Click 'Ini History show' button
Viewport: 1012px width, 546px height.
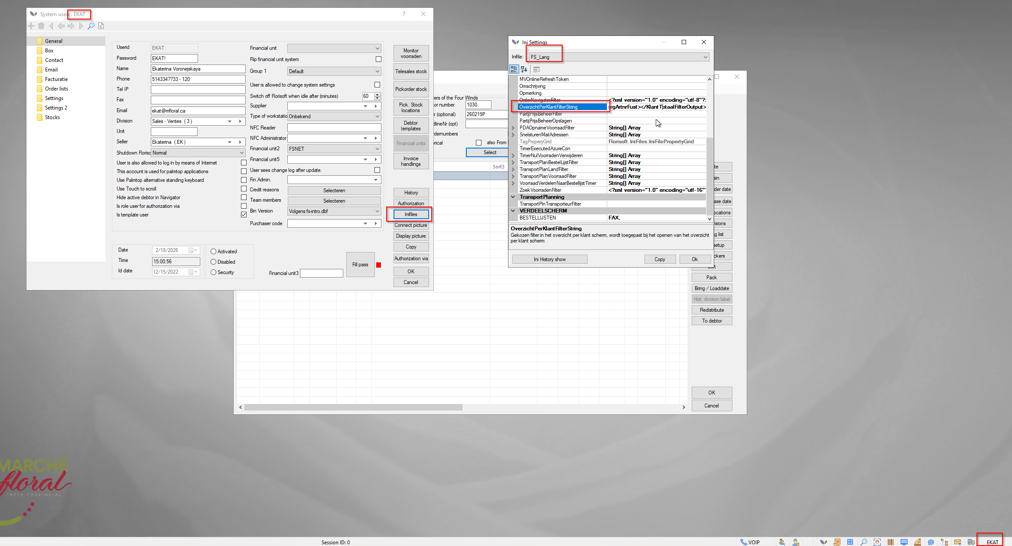point(550,259)
